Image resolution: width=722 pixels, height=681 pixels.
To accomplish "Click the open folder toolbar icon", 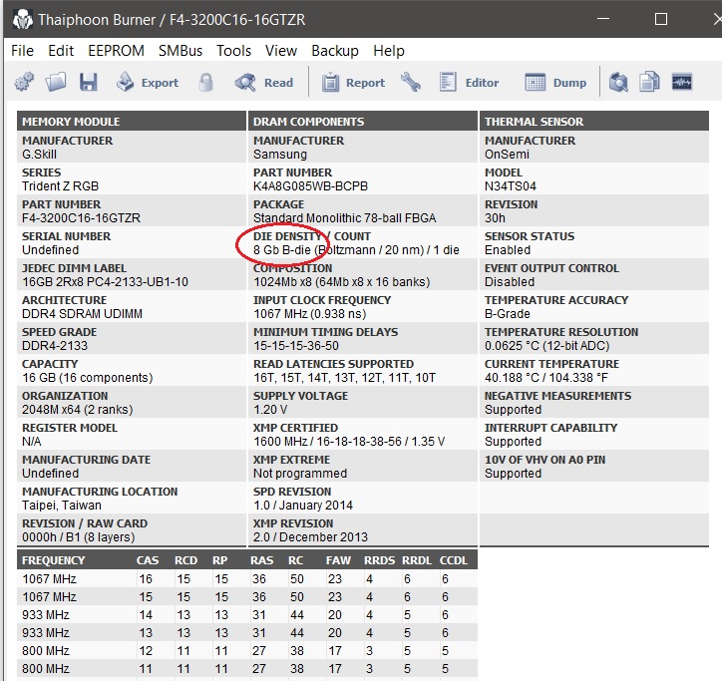I will click(x=56, y=83).
